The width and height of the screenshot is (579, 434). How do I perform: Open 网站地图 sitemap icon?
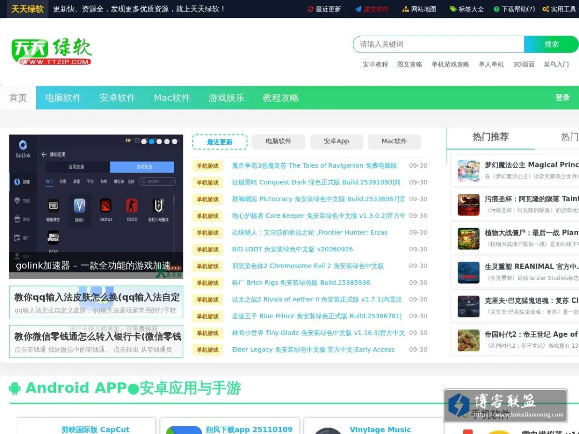point(406,9)
